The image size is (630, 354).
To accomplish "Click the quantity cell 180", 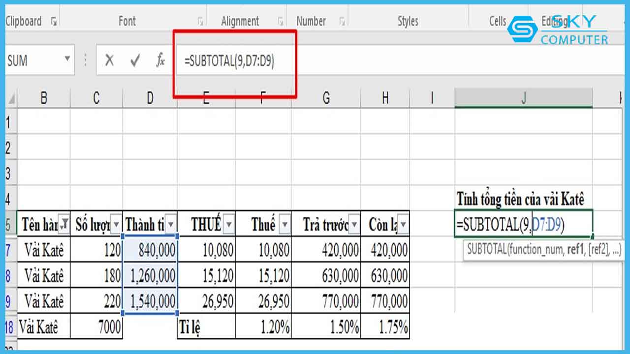I will [x=96, y=275].
